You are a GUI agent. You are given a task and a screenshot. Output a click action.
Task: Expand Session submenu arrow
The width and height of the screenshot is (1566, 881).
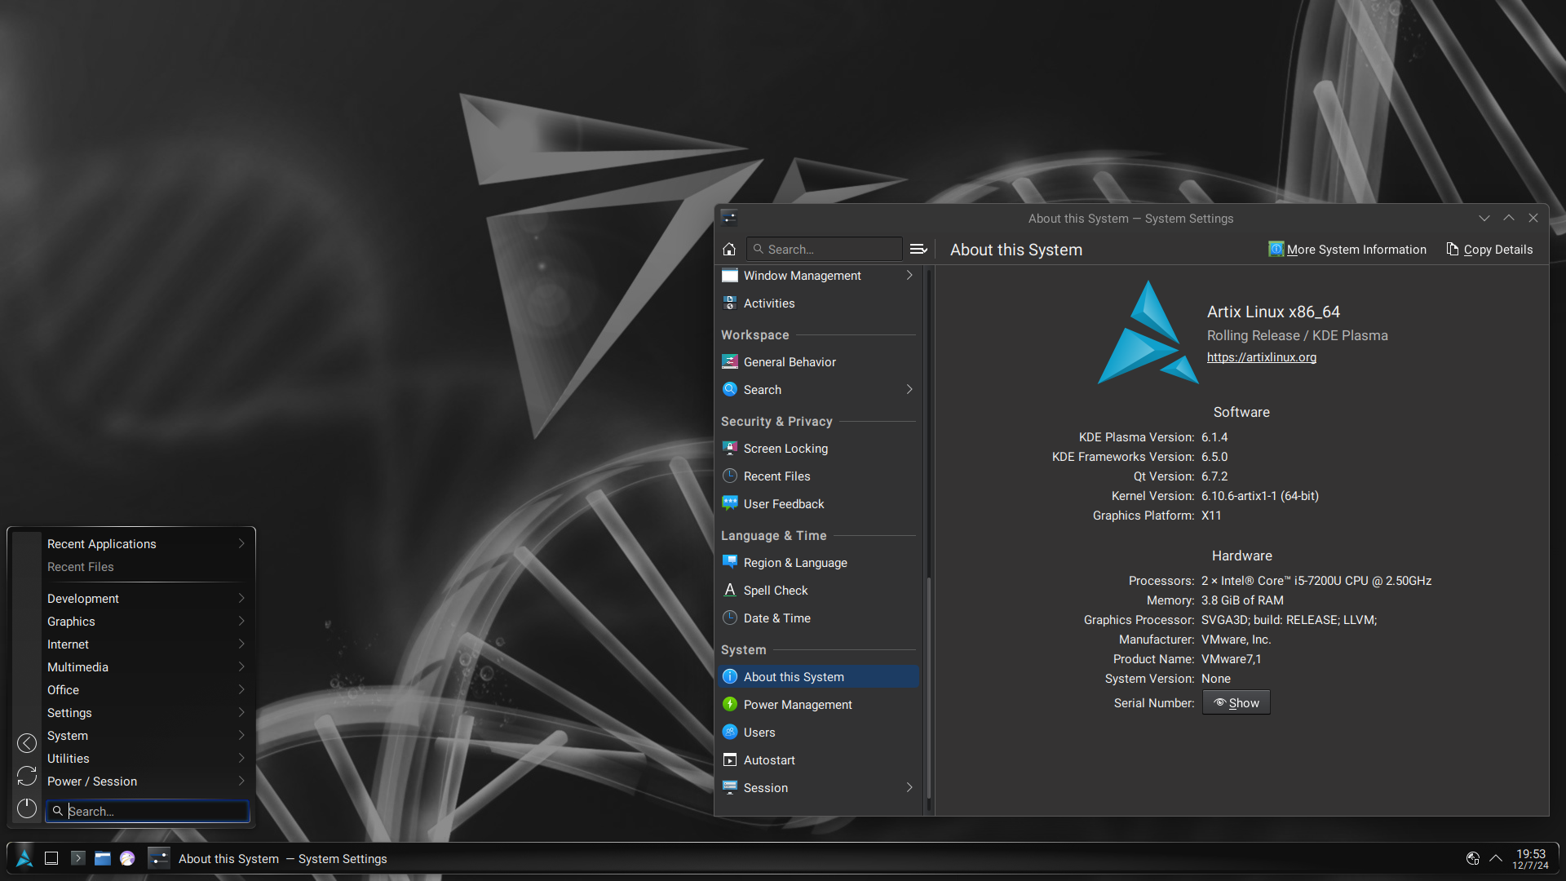[909, 788]
